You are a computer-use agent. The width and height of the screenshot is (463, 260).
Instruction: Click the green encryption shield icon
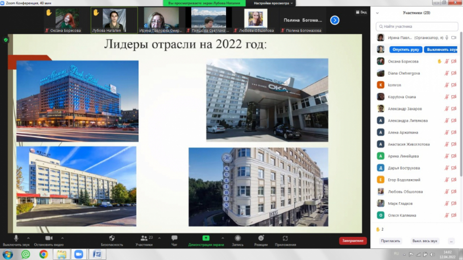click(x=6, y=40)
